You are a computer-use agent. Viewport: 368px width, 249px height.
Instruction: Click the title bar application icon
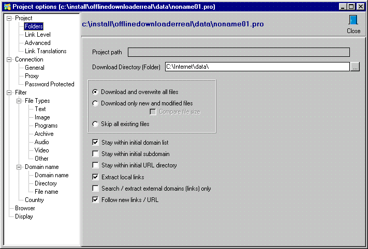point(6,6)
